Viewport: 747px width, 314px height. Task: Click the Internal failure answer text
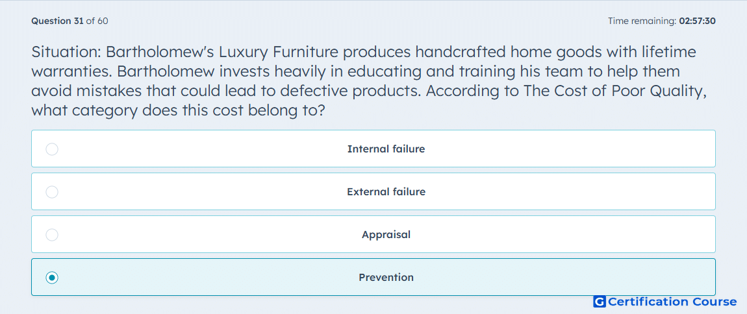(386, 149)
